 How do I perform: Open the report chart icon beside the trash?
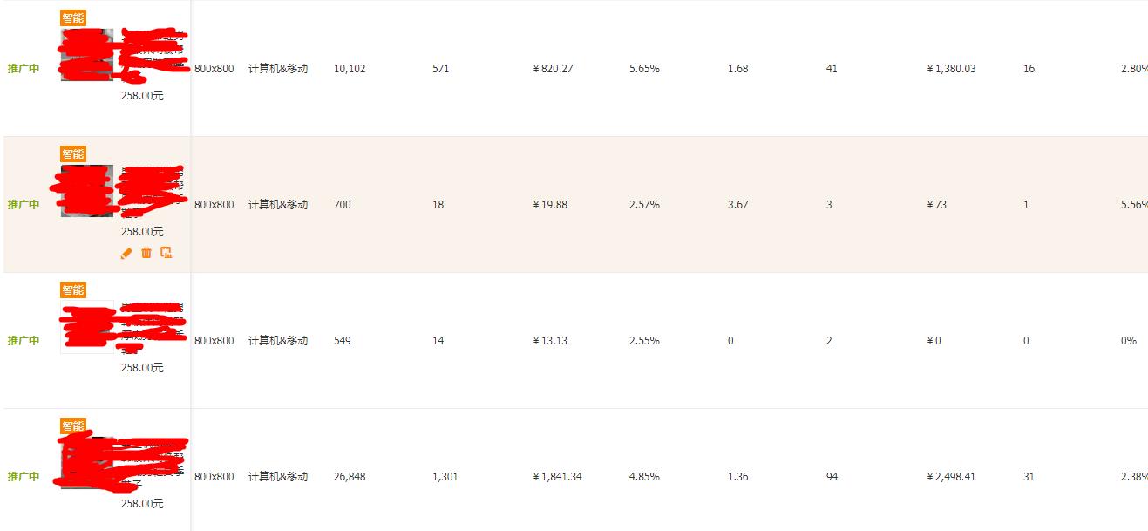pyautogui.click(x=166, y=253)
